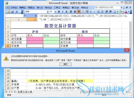
Task: Click the 键入需要帮助的问题 help search box
Action: point(107,7)
